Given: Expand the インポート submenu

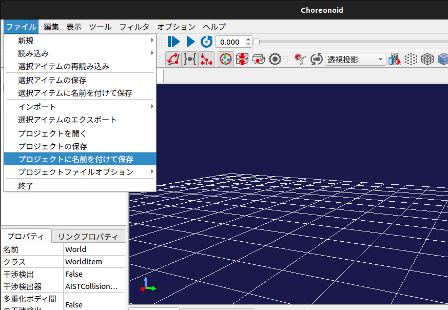Looking at the screenshot, I should pos(80,107).
